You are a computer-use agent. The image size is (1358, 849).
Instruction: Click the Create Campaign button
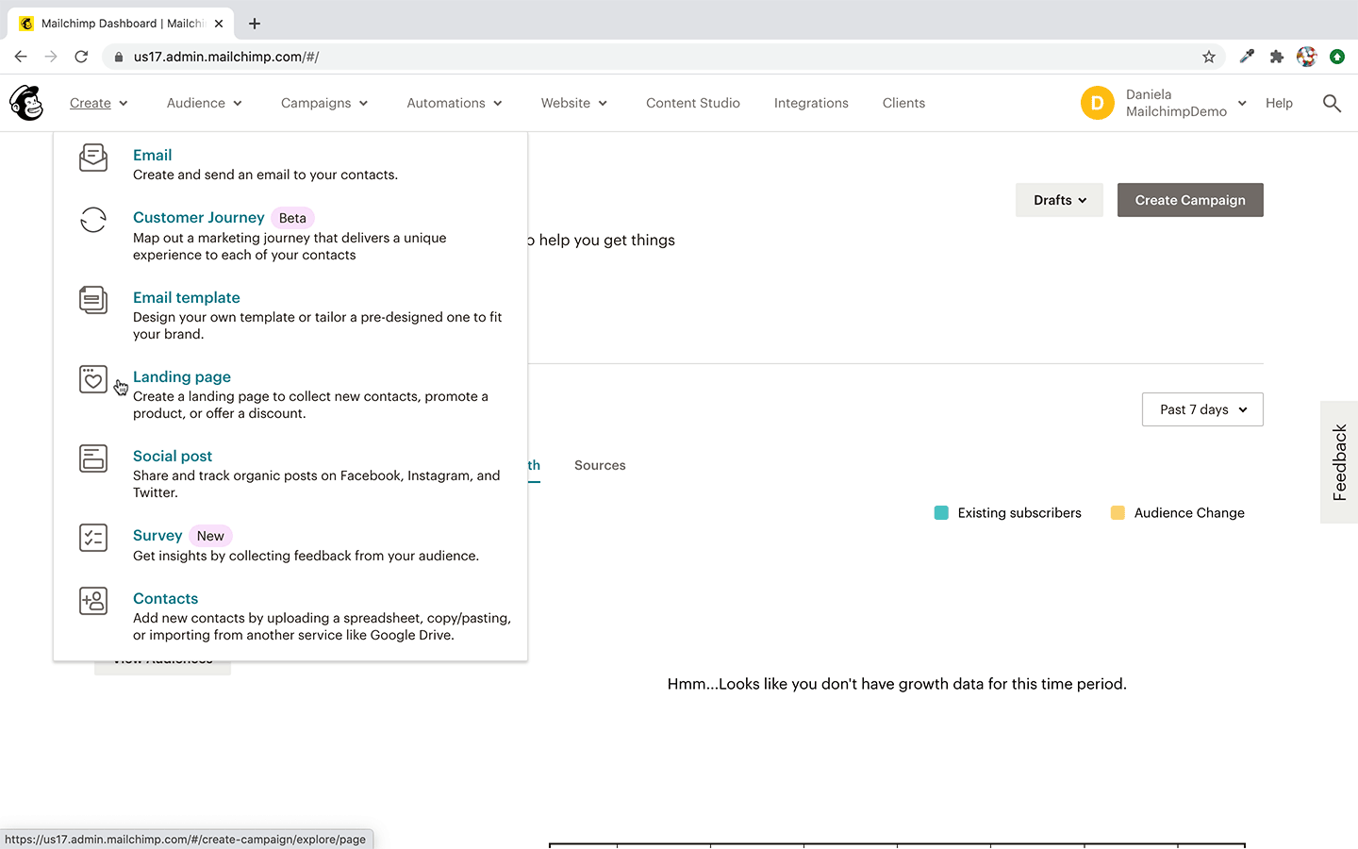pyautogui.click(x=1190, y=200)
